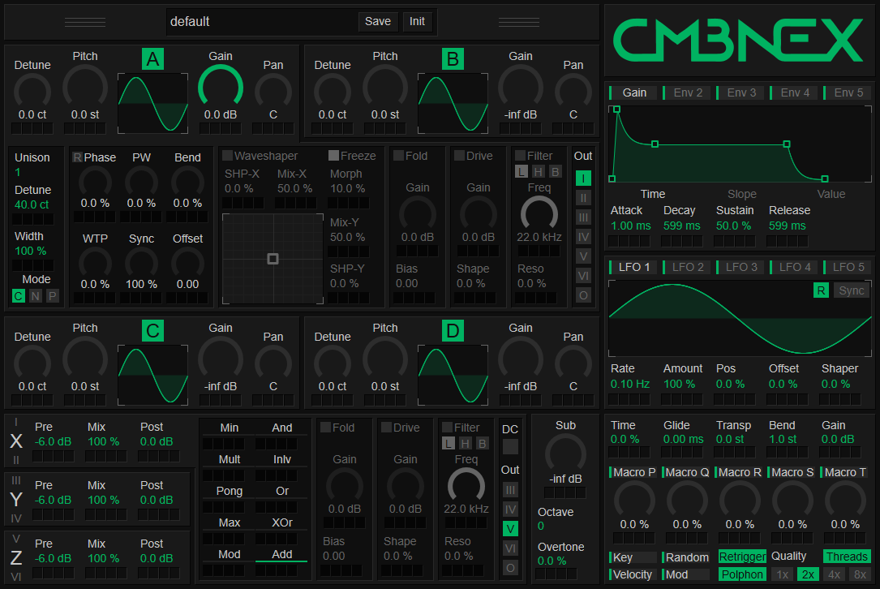Select the Mult combine mode

(229, 459)
